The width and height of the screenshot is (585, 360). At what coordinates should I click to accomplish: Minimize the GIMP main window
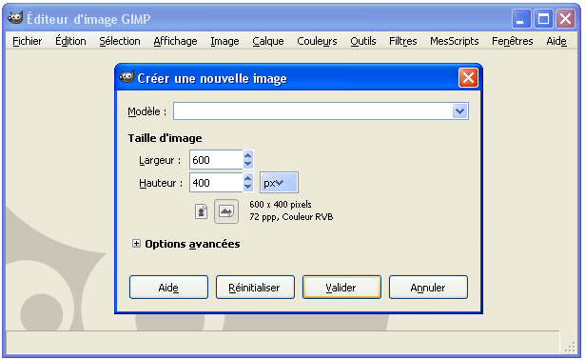point(521,18)
